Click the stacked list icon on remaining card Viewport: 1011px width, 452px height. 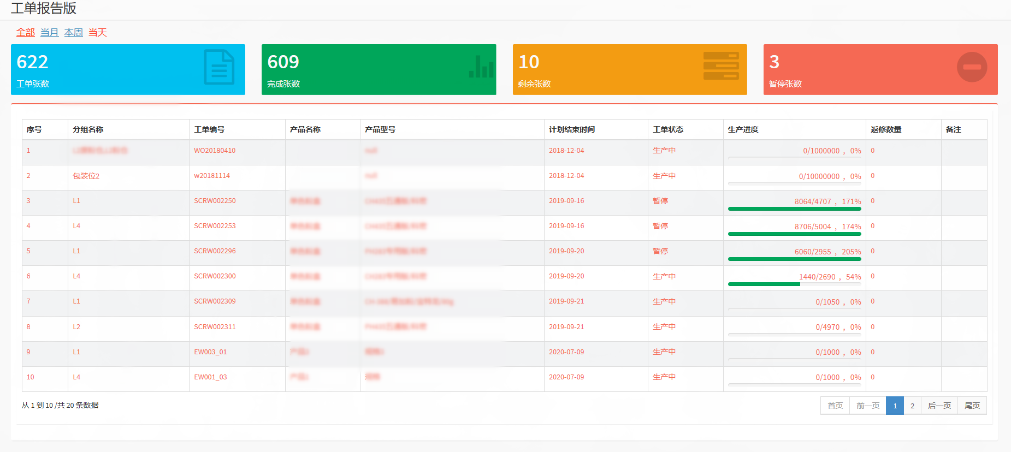point(721,66)
